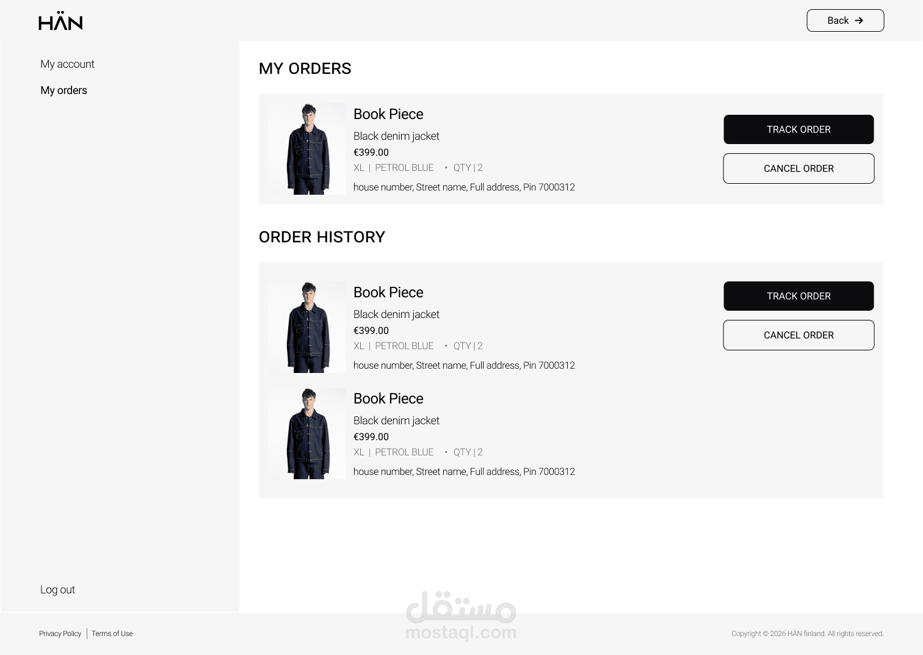
Task: Click the ORDER HISTORY heading
Action: coord(322,237)
